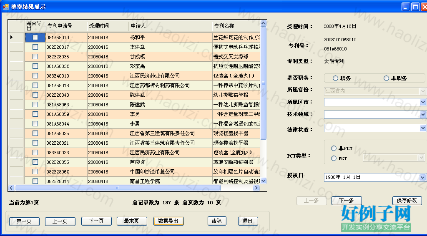Screen dimensions: 427x236
Task: Click applicant cell 邓宗禹
Action: (170, 66)
